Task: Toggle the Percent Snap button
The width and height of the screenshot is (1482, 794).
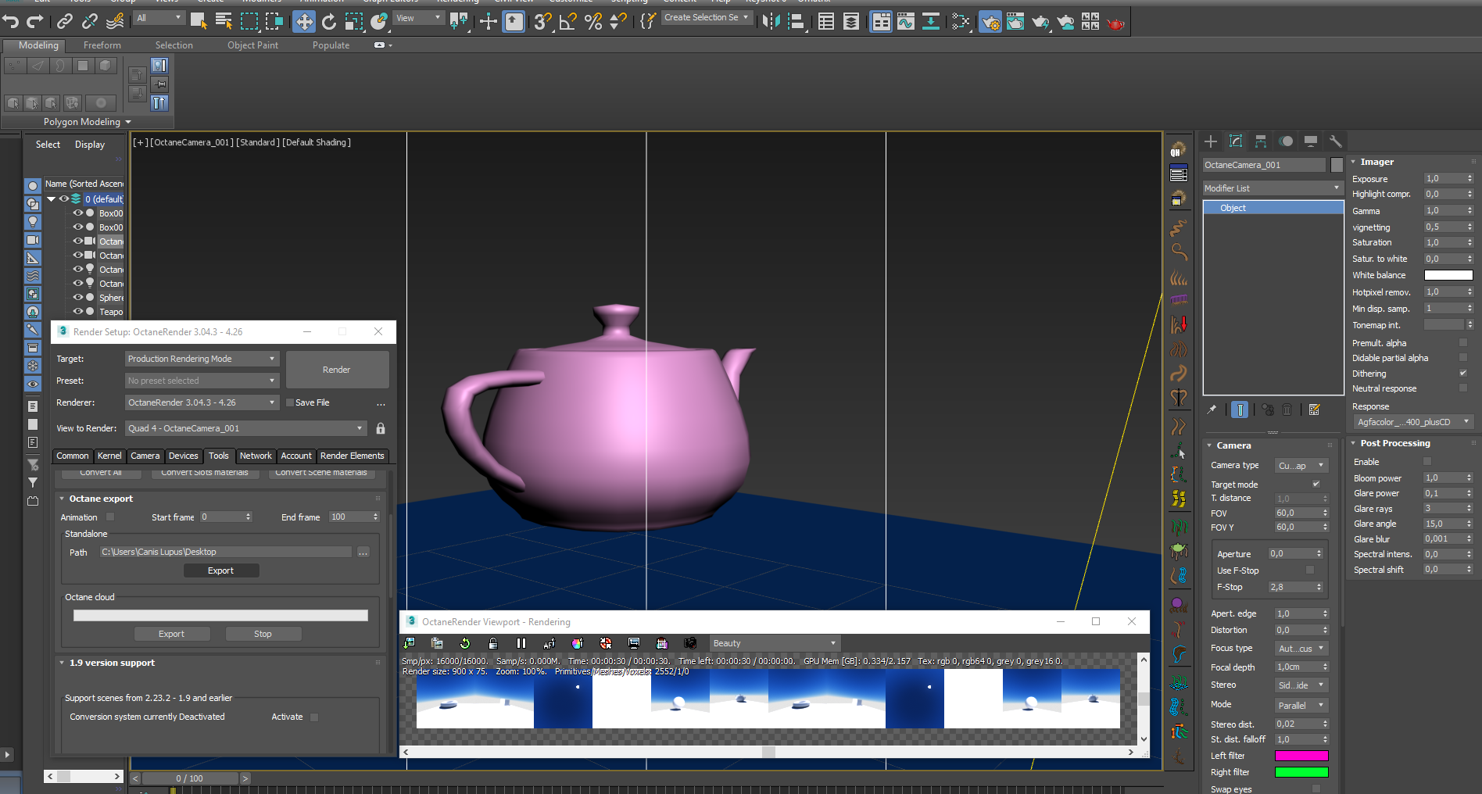Action: click(593, 21)
